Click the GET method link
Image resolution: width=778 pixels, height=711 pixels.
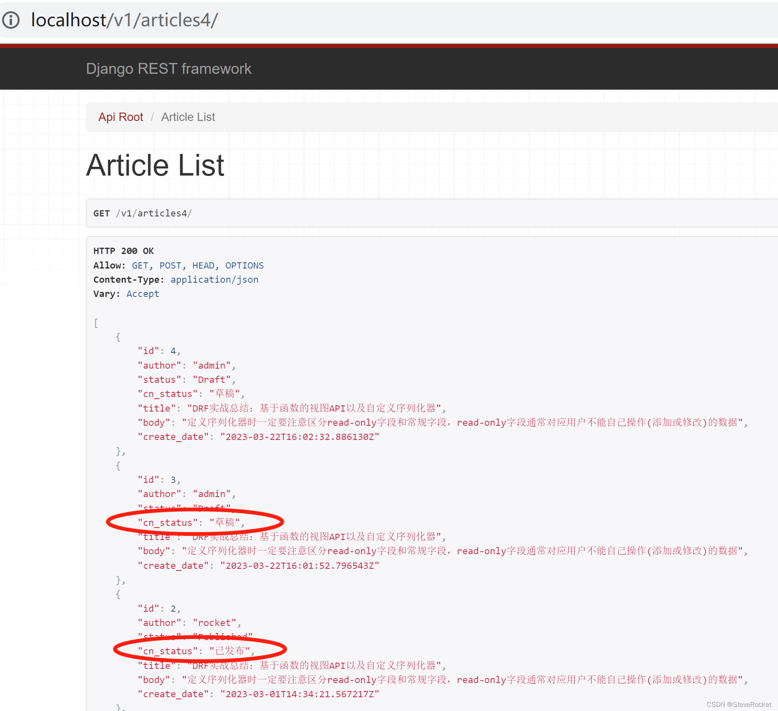[140, 265]
